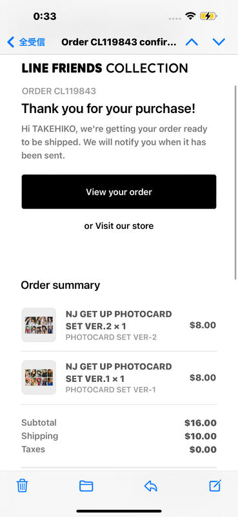Tap the trash icon to delete email
This screenshot has width=238, height=517.
tap(23, 486)
